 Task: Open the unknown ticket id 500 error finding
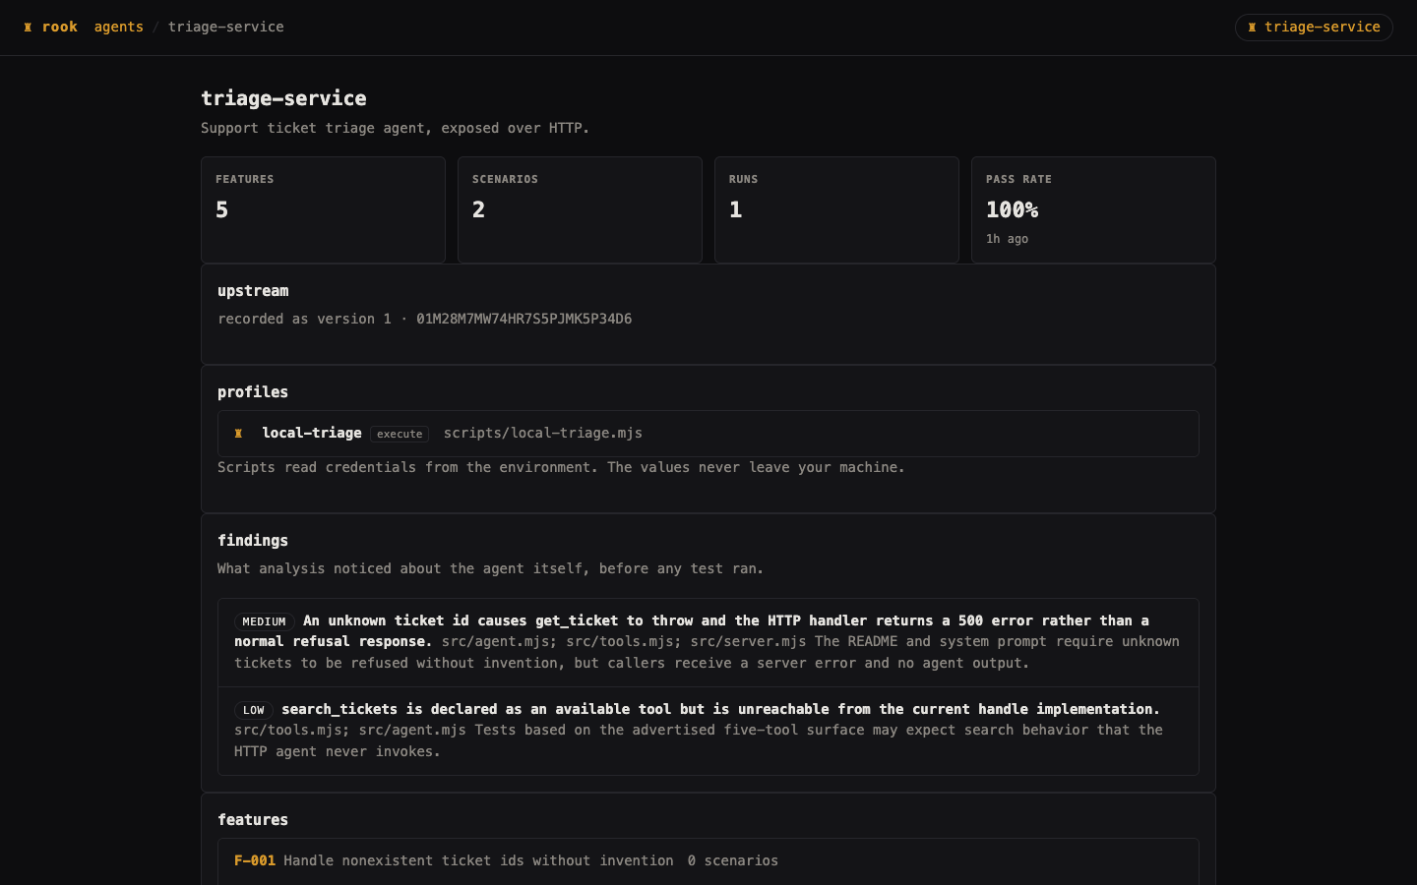click(x=708, y=642)
